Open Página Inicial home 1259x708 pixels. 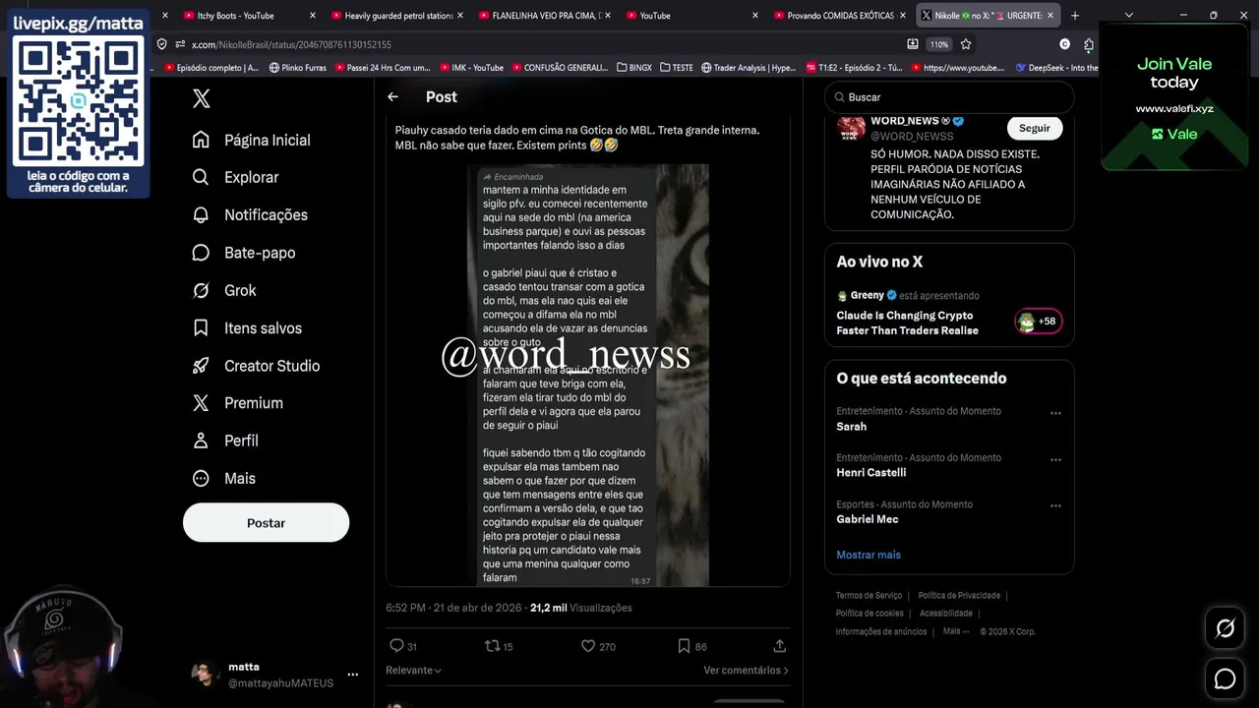click(252, 140)
